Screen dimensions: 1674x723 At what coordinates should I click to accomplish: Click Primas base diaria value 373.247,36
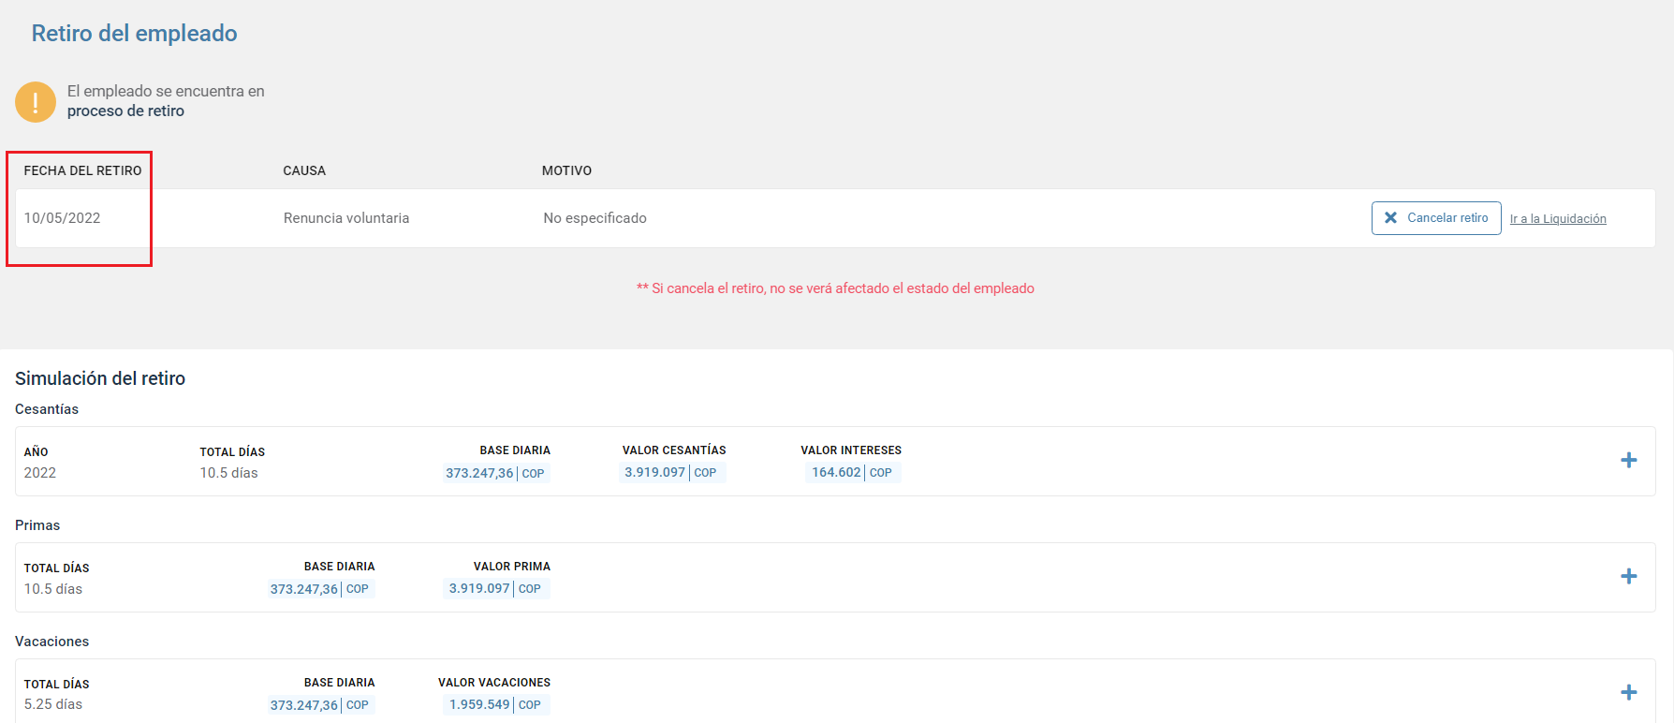[x=303, y=590]
